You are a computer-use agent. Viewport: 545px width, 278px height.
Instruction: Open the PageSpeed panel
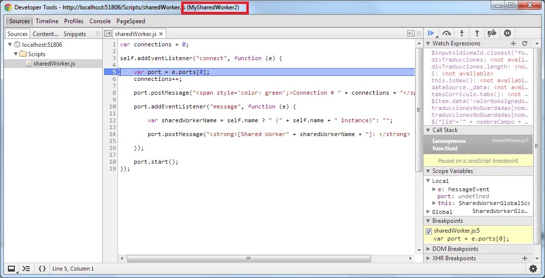point(131,21)
